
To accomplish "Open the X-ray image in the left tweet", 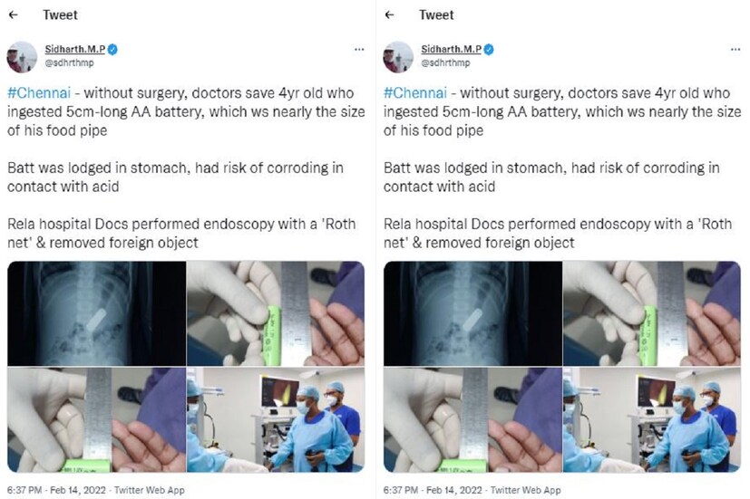I will pyautogui.click(x=95, y=312).
